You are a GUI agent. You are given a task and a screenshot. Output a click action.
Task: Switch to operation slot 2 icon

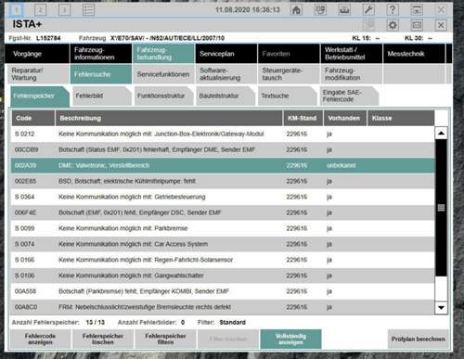point(41,9)
